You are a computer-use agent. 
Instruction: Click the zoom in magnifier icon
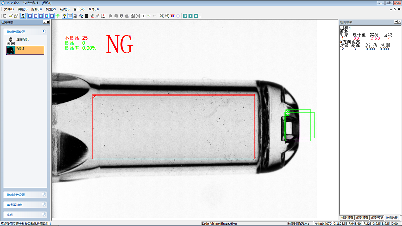[161, 16]
